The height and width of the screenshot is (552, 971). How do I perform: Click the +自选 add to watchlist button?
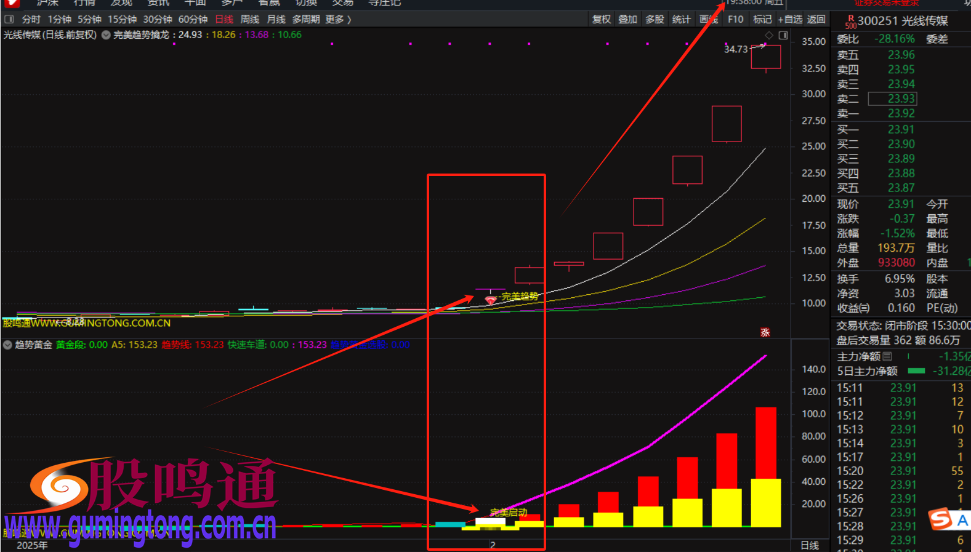(x=790, y=19)
